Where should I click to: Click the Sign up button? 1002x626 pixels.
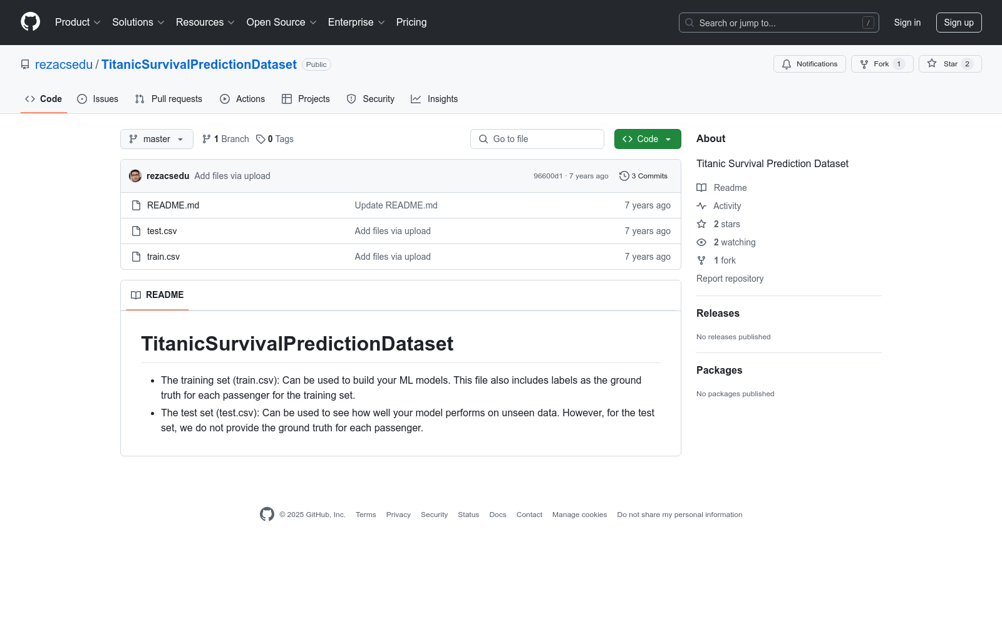click(x=959, y=23)
